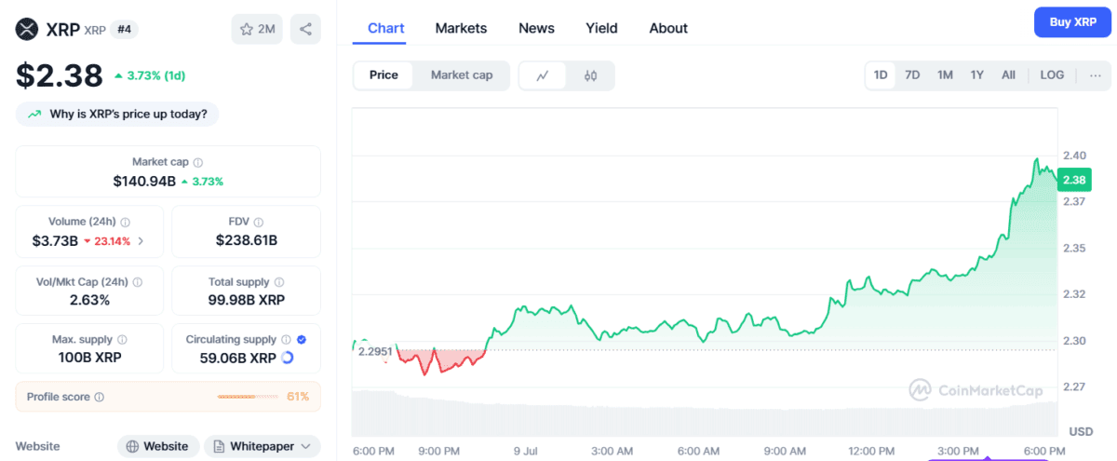The width and height of the screenshot is (1117, 461).
Task: Open chart more options ellipsis menu
Action: pos(1095,75)
